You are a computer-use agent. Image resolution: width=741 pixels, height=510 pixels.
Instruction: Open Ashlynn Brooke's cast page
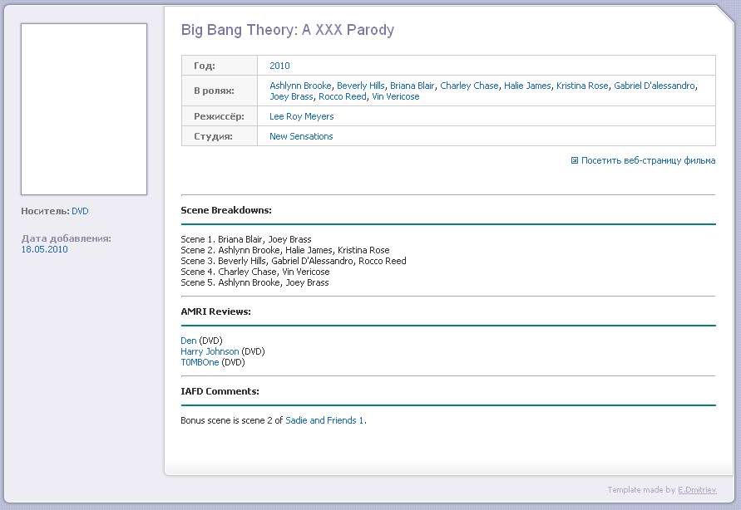click(x=300, y=86)
